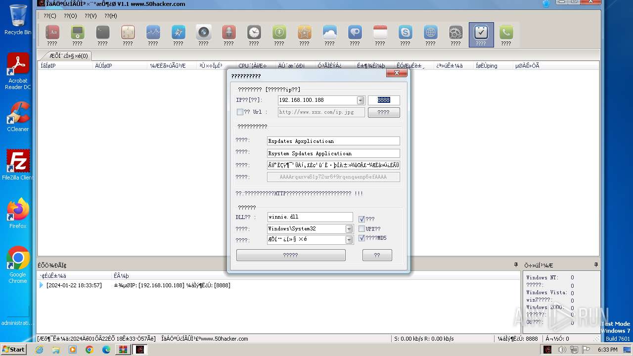Click the blue App Store-style toolbar icon
The height and width of the screenshot is (356, 633).
click(178, 33)
